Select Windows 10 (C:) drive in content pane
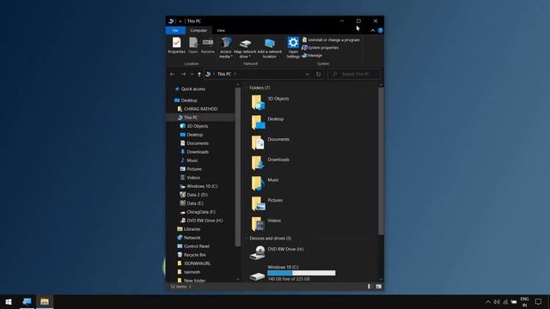 tap(292, 273)
